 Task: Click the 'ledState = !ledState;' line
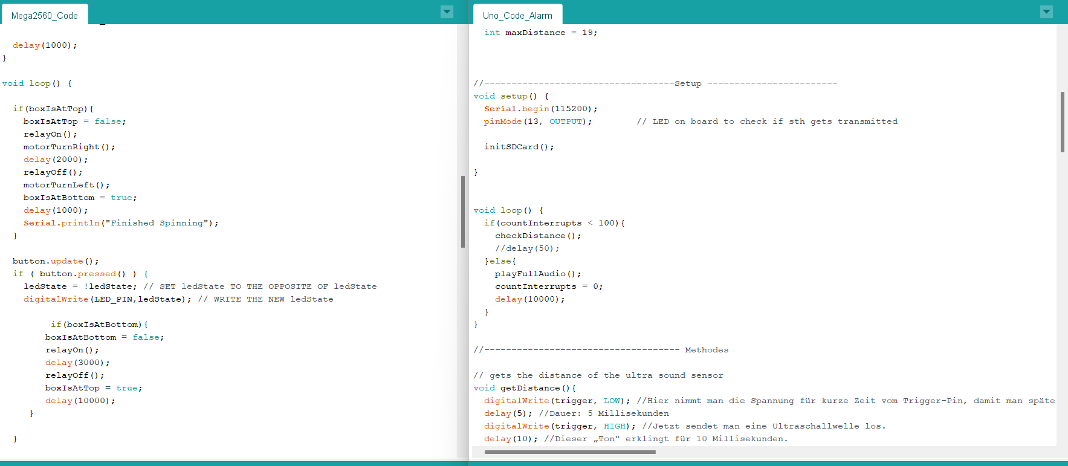80,286
